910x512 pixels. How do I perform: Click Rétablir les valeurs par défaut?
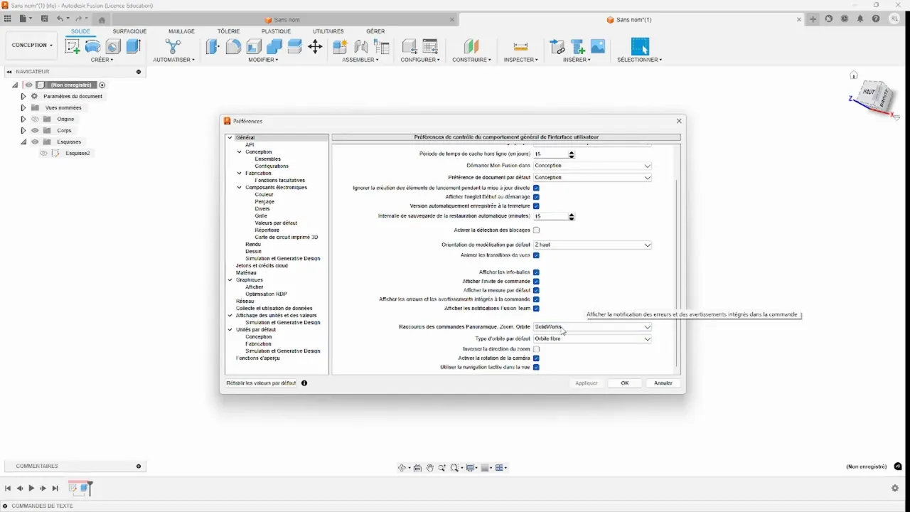point(260,383)
